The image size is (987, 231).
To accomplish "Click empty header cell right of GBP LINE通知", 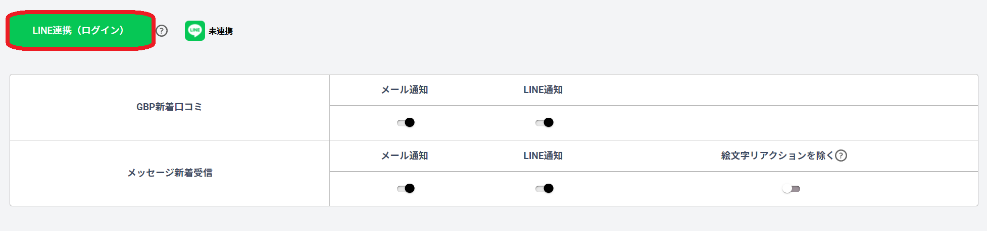I will point(783,90).
